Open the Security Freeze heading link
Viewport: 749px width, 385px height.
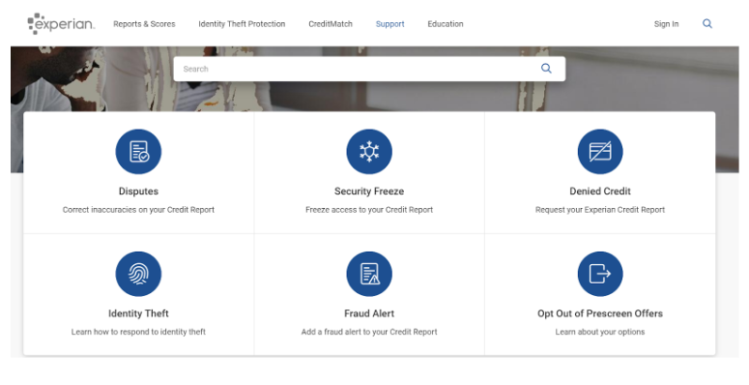[369, 192]
